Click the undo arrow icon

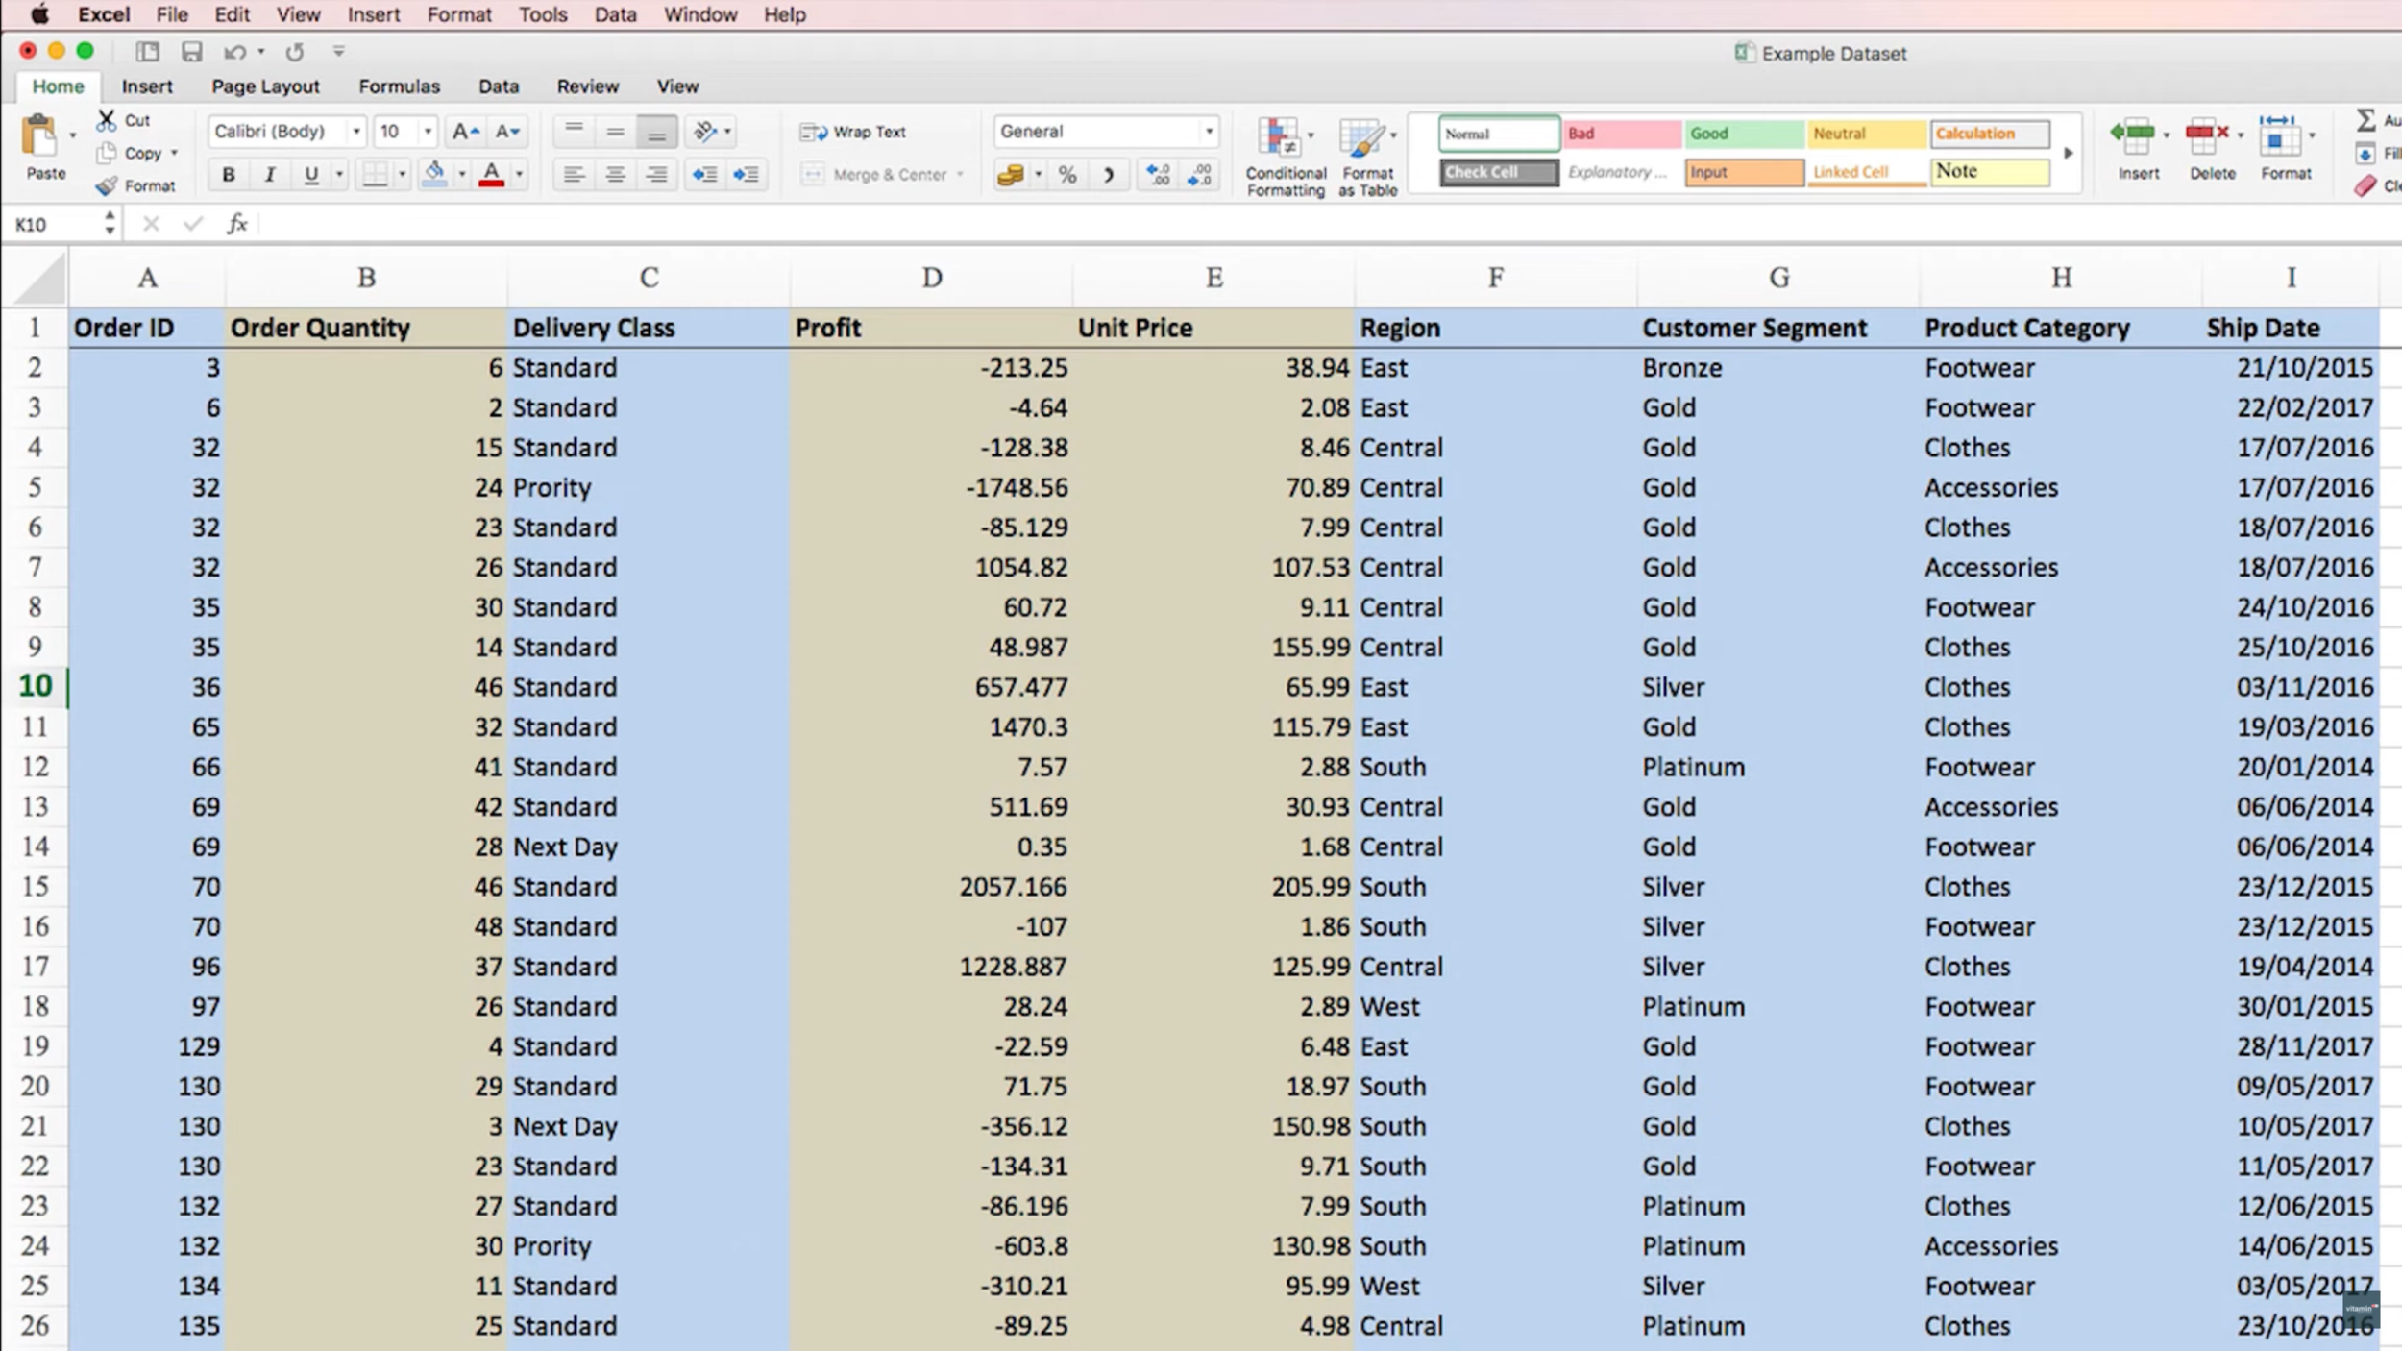tap(233, 52)
